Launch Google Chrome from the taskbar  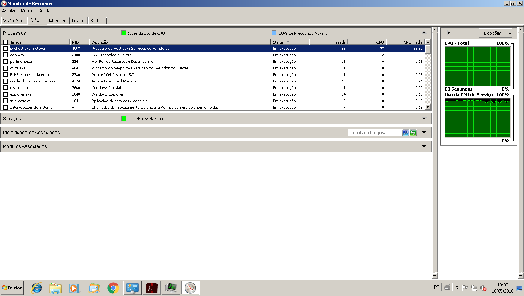coord(113,288)
